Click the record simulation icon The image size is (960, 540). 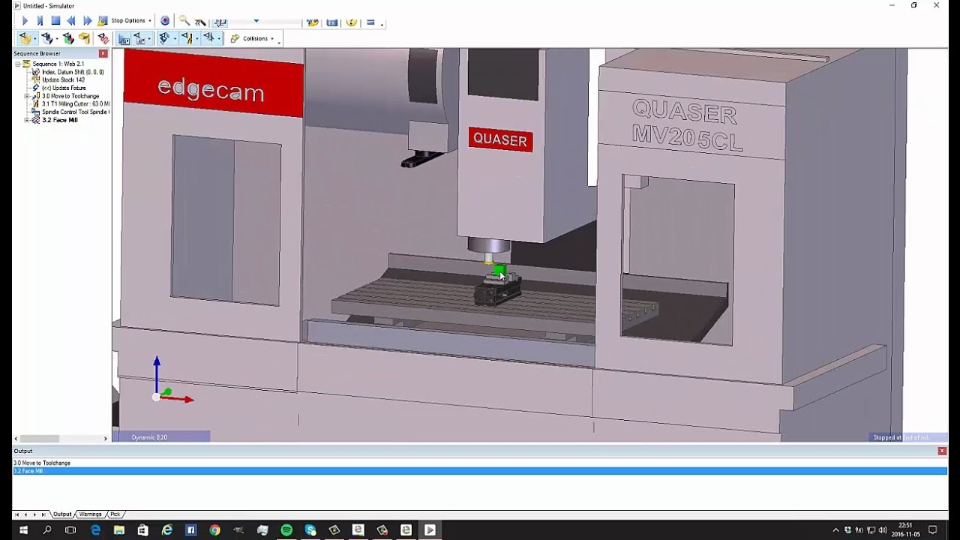[x=165, y=21]
